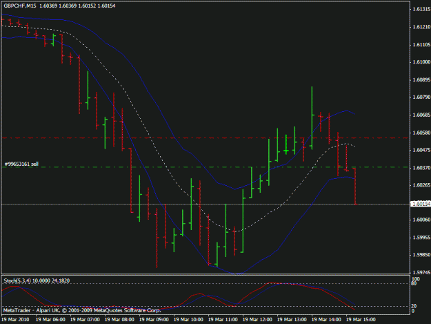Image resolution: width=431 pixels, height=324 pixels.
Task: Click the '19 Mar 12:00' time label
Action: tap(257, 320)
